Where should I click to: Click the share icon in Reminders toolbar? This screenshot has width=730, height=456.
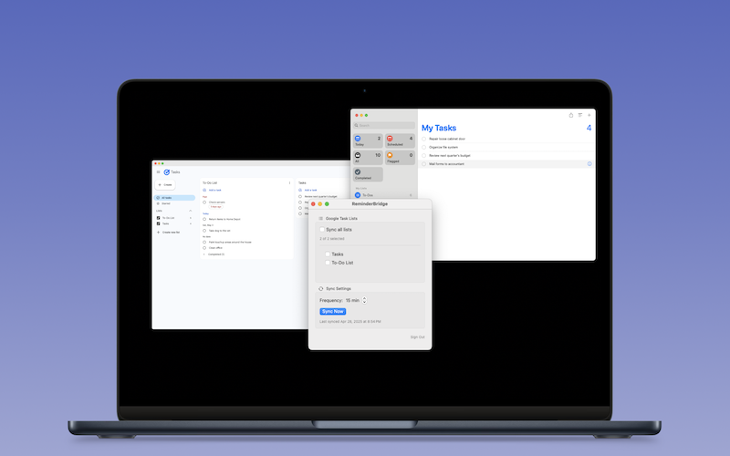(571, 115)
